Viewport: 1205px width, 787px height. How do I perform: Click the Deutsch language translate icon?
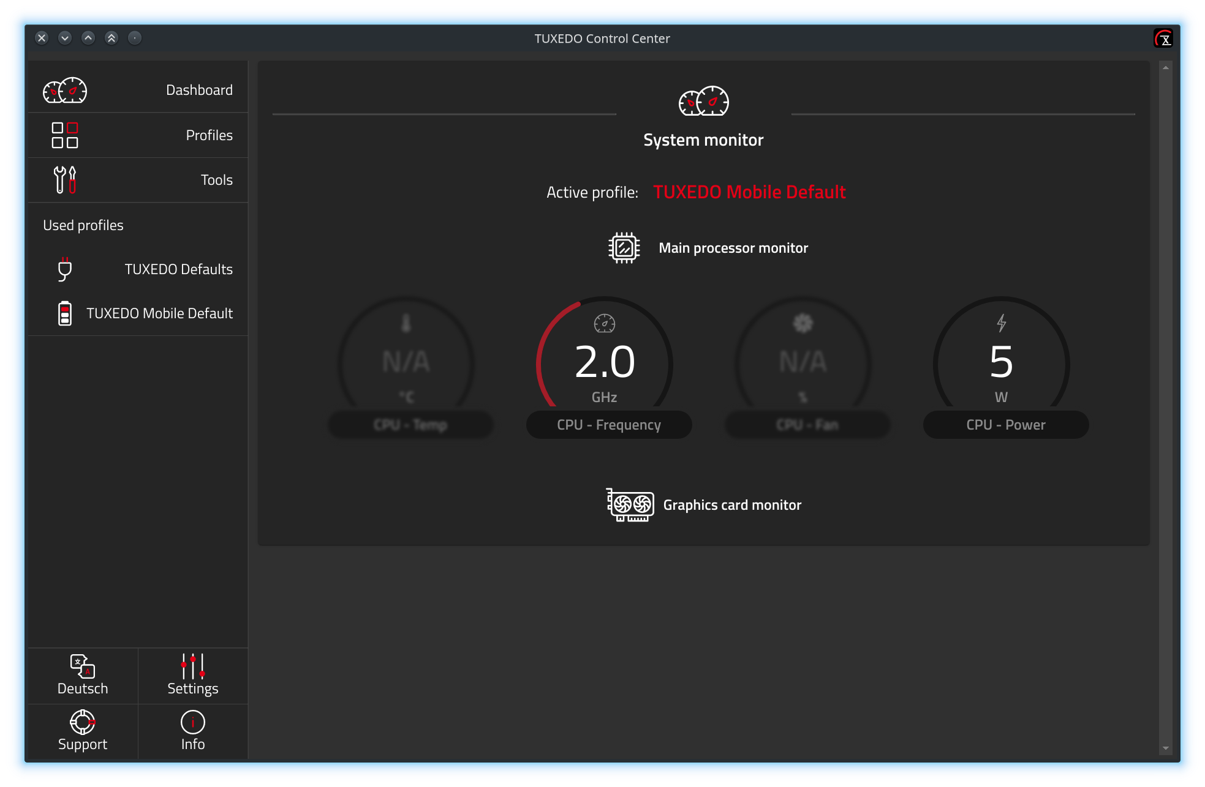coord(83,666)
